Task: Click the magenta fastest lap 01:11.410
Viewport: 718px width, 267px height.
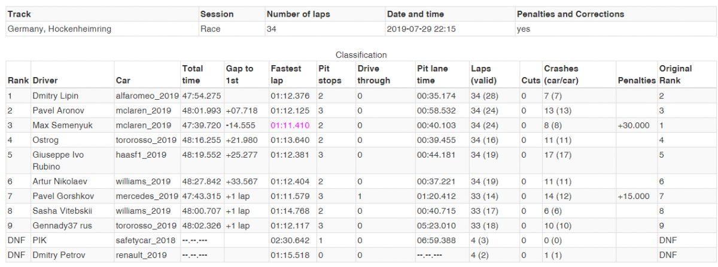Action: 290,125
